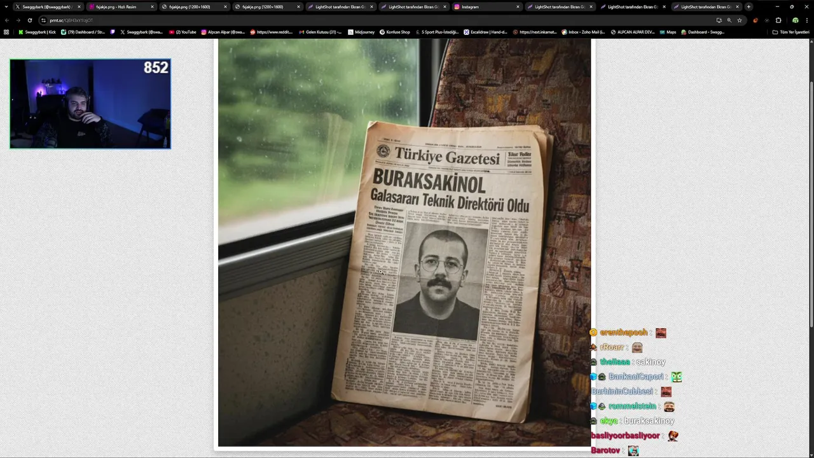Click chat username erenthepooh
814x458 pixels.
point(623,333)
